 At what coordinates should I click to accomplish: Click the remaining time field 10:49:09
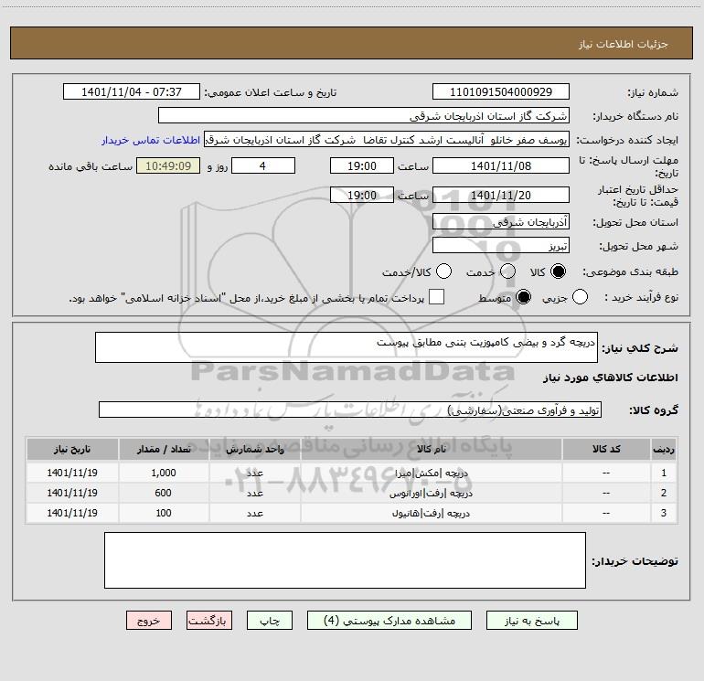[168, 165]
